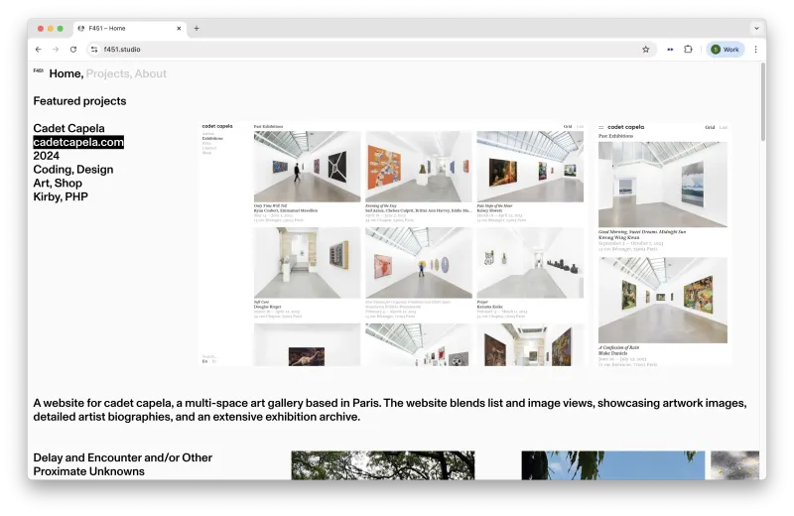Select the Home nav item
This screenshot has width=794, height=516.
click(x=66, y=73)
